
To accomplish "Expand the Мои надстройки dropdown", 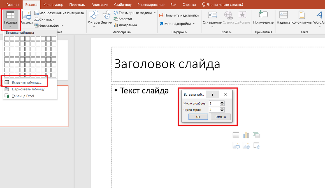I will click(x=194, y=24).
